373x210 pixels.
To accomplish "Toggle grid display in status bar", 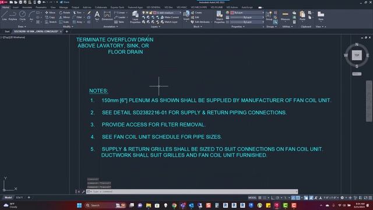I will (x=260, y=198).
